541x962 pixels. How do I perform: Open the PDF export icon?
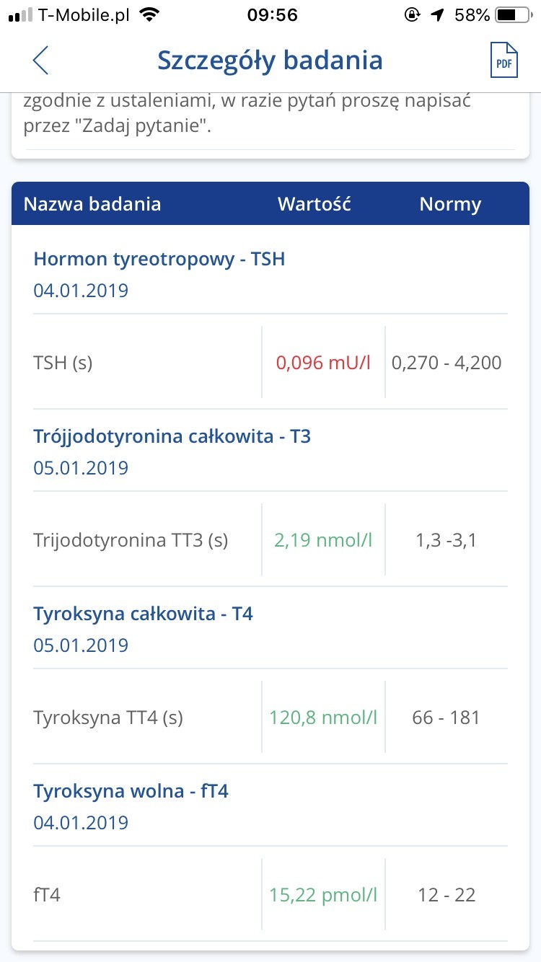(503, 61)
